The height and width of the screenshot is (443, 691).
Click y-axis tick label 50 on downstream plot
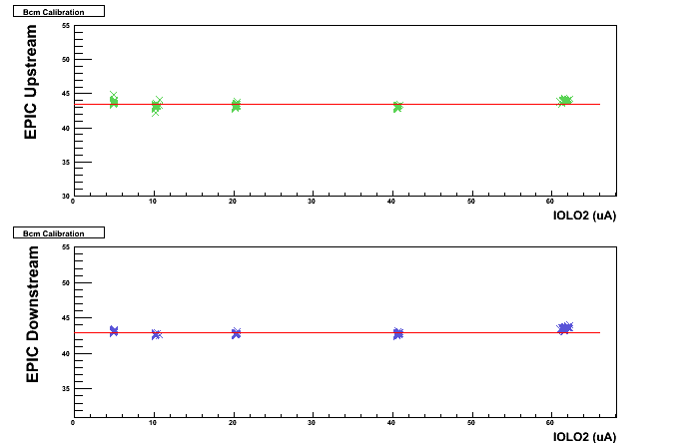66,282
